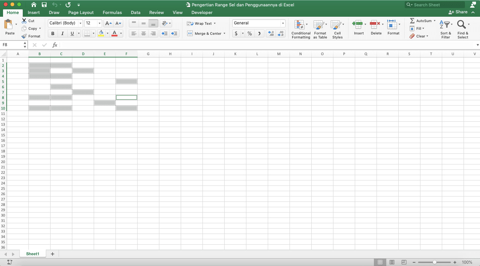Insert function fx icon
The height and width of the screenshot is (266, 480).
[x=55, y=45]
